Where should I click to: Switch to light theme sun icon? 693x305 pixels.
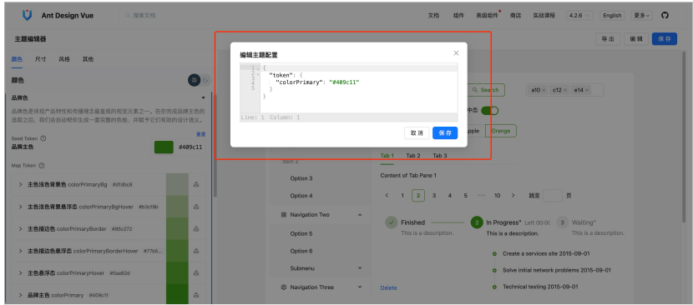coord(194,80)
